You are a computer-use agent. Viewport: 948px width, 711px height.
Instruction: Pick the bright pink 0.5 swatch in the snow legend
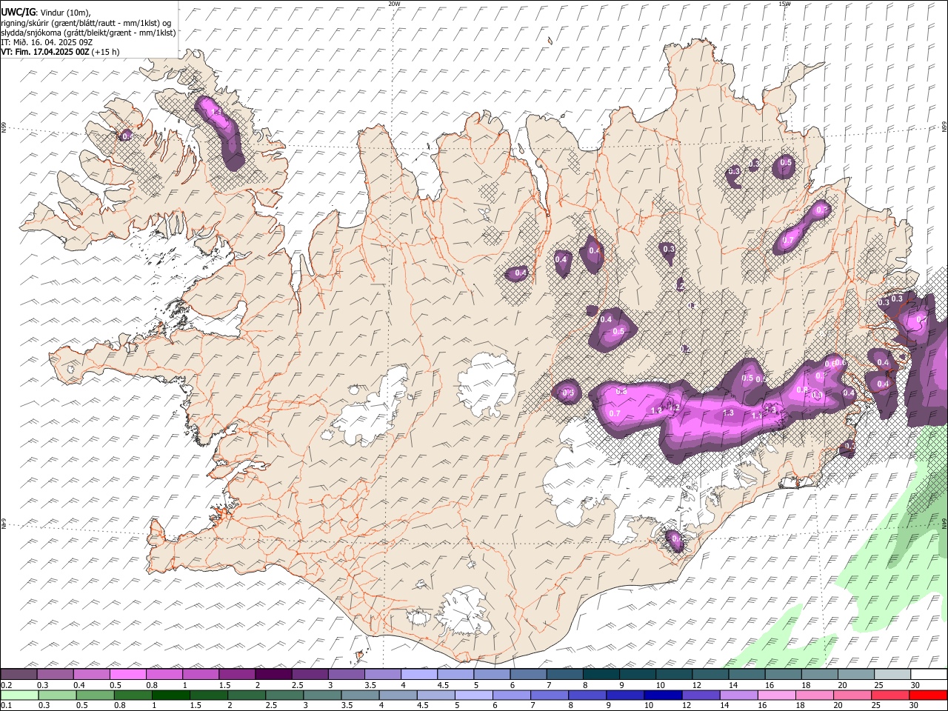point(127,675)
